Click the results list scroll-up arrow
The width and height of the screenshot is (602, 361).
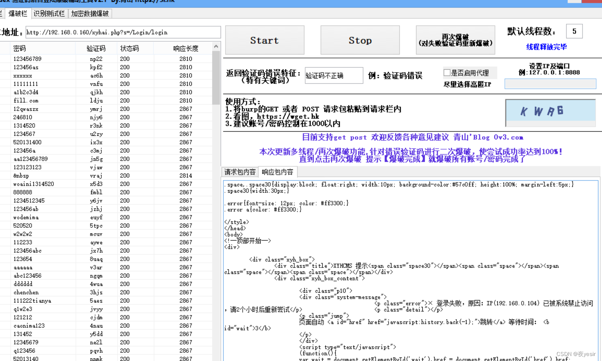(x=216, y=46)
